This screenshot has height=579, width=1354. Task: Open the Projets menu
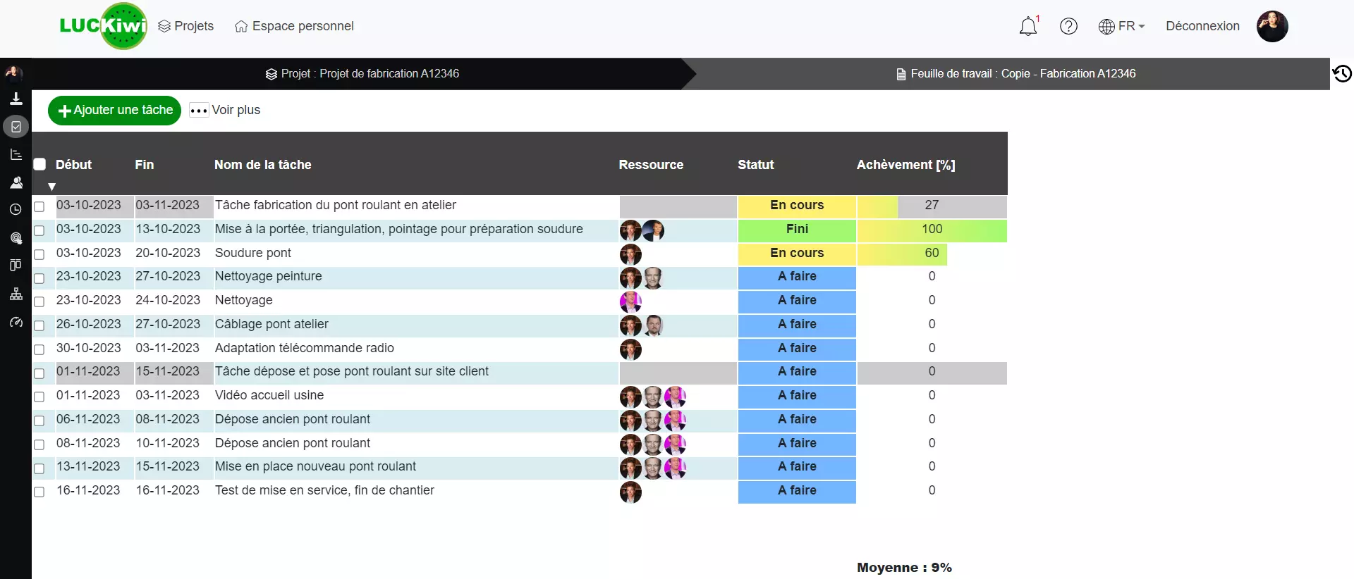[186, 26]
